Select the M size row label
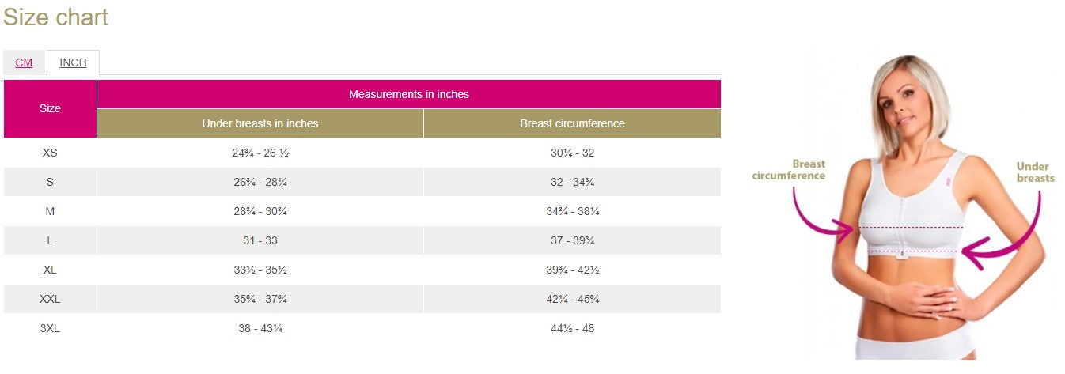 (50, 211)
